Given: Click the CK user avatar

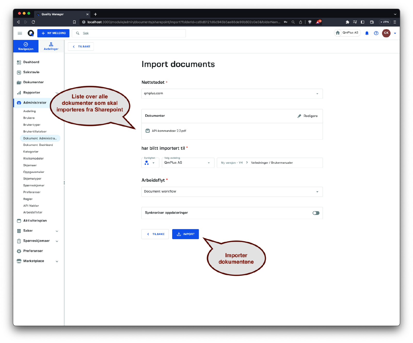Looking at the screenshot, I should [386, 33].
